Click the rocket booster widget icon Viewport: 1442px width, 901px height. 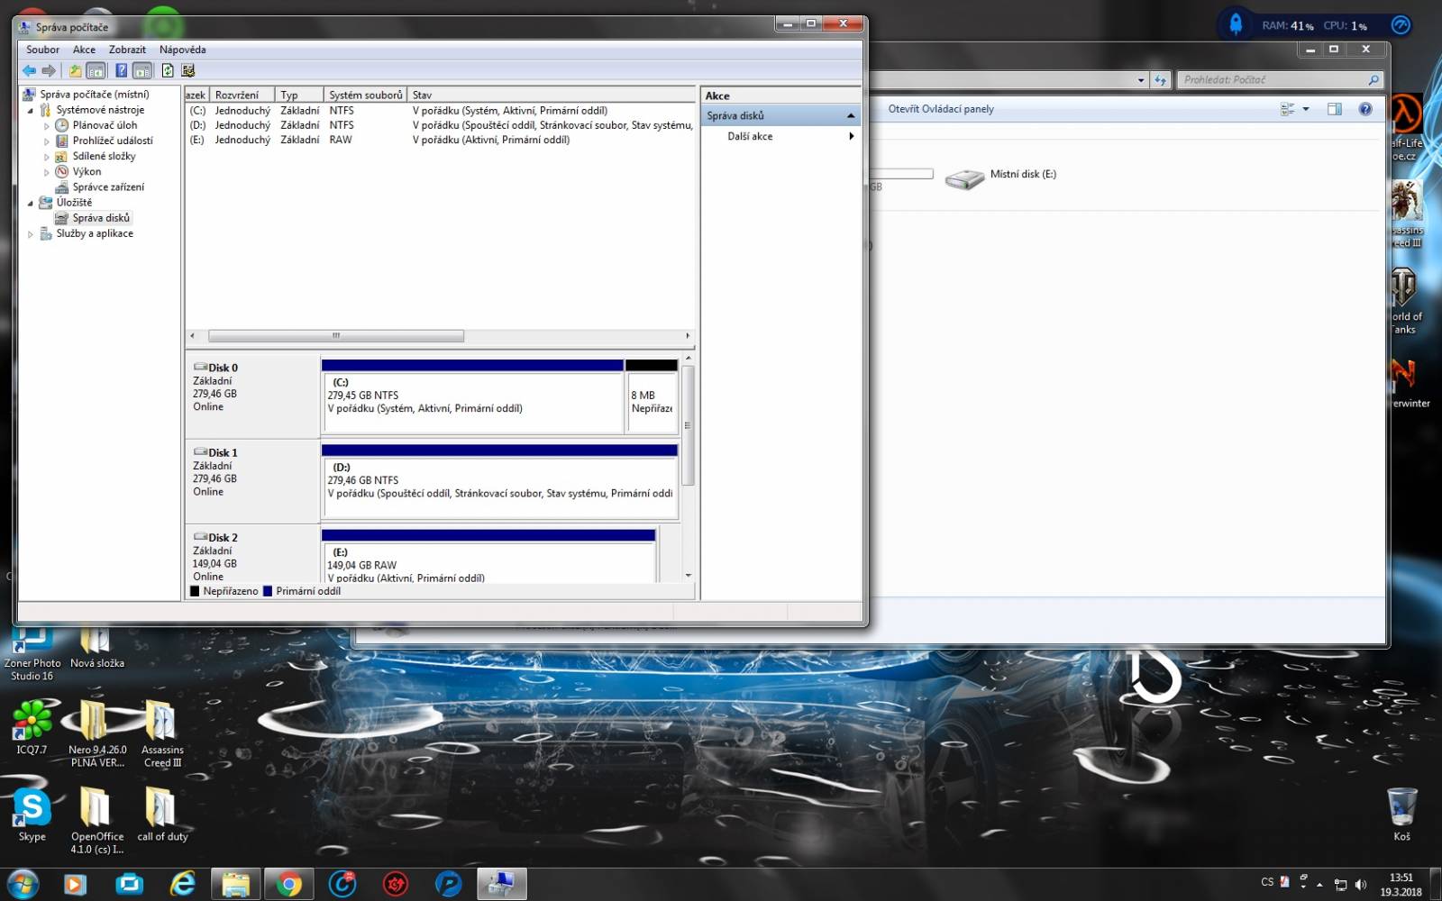point(1236,24)
